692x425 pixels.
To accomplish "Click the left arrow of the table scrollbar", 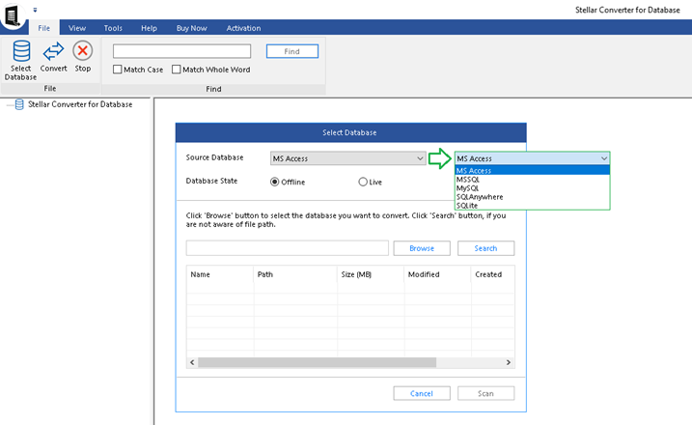I will [x=192, y=362].
